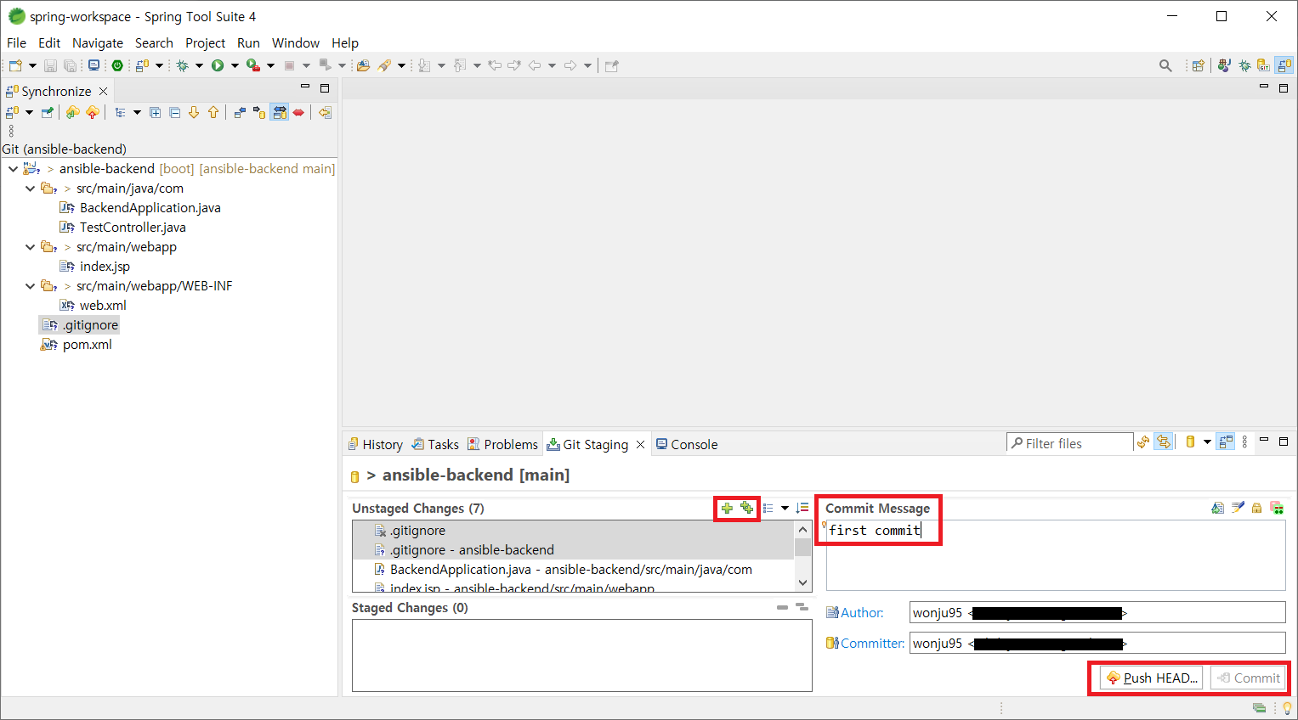Click the Filter files search field
Screen dimensions: 1298x720
pyautogui.click(x=1070, y=442)
